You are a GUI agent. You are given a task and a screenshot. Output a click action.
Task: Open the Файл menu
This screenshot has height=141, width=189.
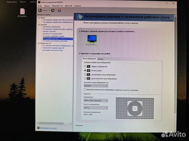click(x=40, y=6)
